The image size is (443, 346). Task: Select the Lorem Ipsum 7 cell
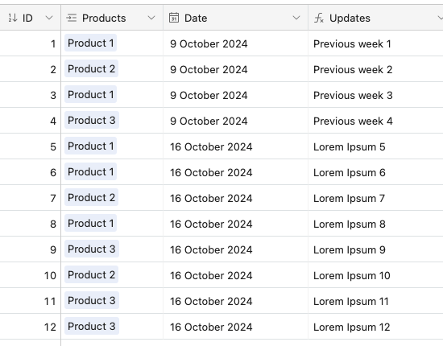pyautogui.click(x=376, y=198)
